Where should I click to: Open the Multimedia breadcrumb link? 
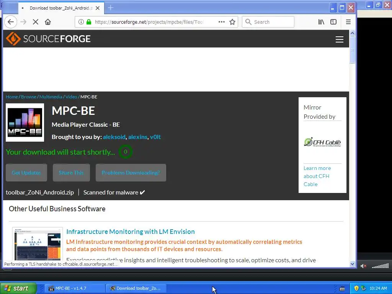pos(51,97)
